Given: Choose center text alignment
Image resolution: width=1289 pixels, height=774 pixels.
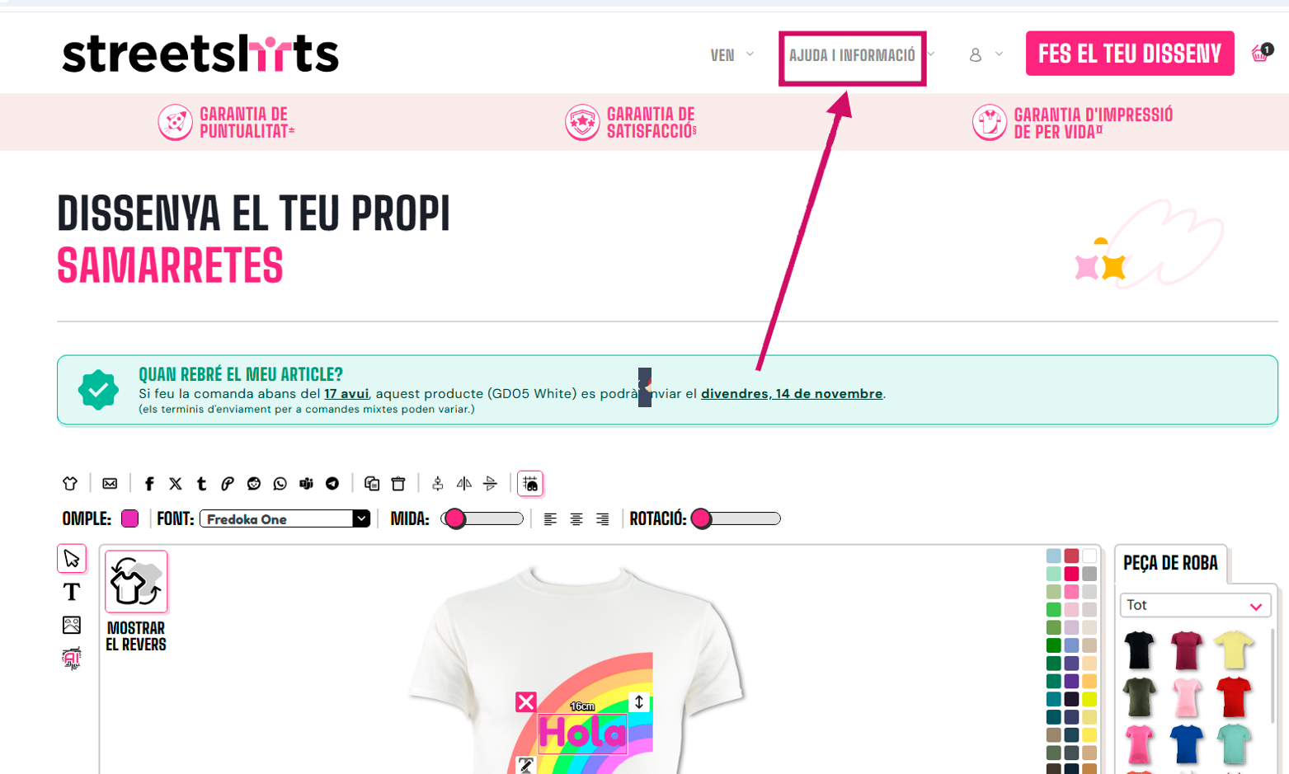Looking at the screenshot, I should coord(576,519).
